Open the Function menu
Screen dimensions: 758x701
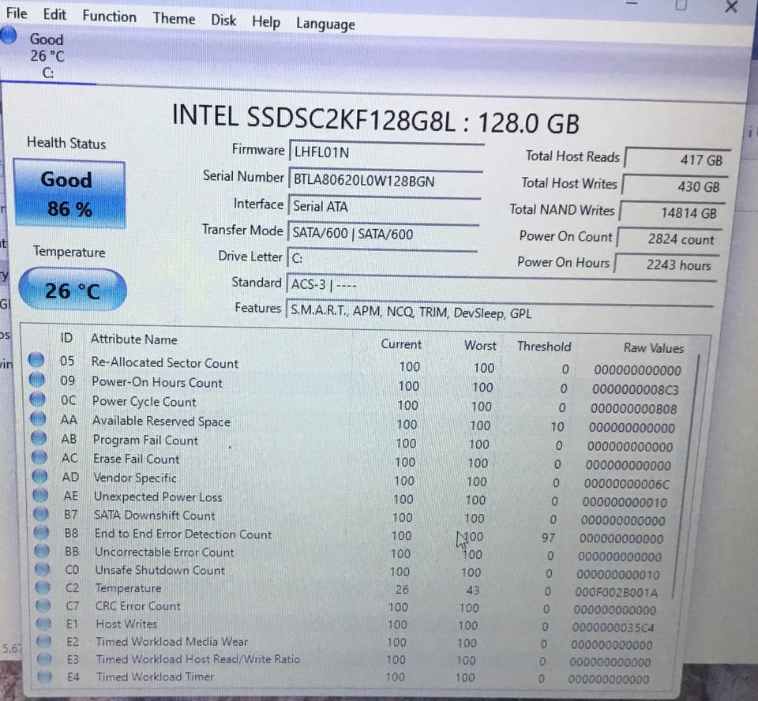109,16
